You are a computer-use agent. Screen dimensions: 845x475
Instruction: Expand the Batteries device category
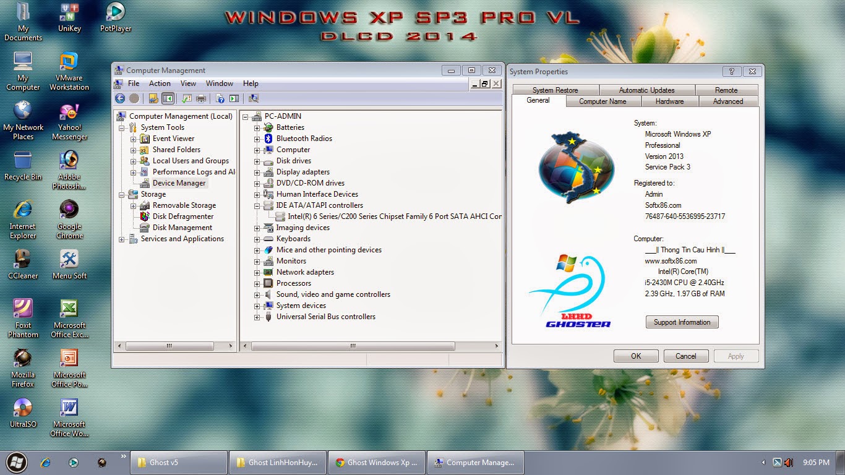tap(257, 127)
